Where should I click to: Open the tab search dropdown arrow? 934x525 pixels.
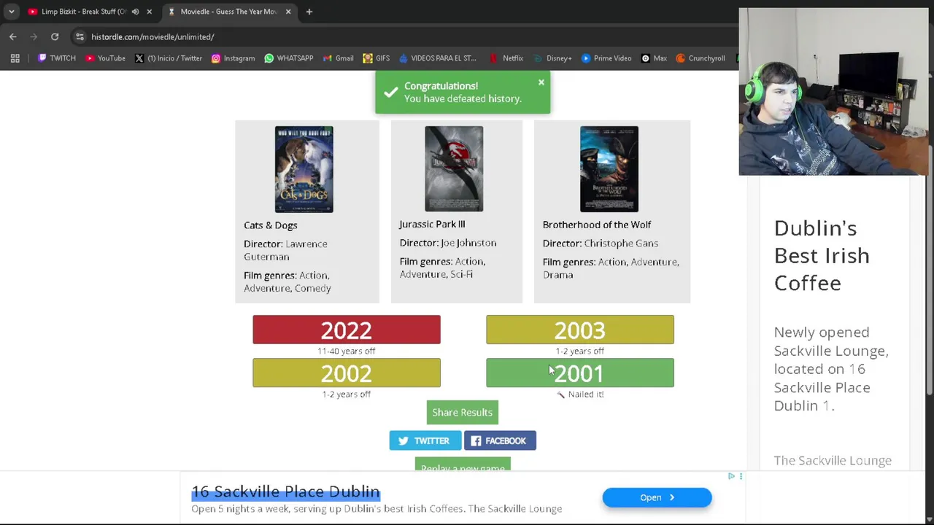click(11, 12)
